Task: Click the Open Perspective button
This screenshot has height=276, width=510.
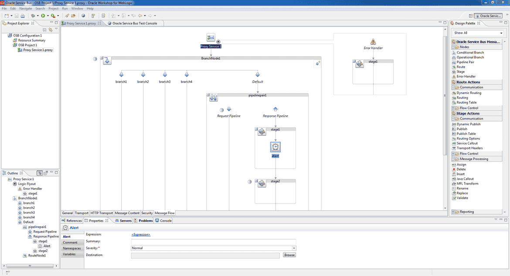Action: click(470, 16)
